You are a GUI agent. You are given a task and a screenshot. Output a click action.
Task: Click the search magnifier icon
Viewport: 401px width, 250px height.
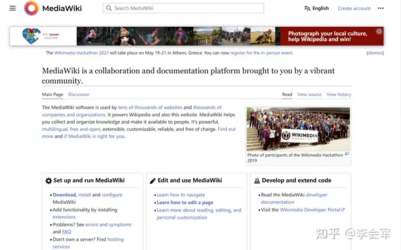click(x=109, y=8)
